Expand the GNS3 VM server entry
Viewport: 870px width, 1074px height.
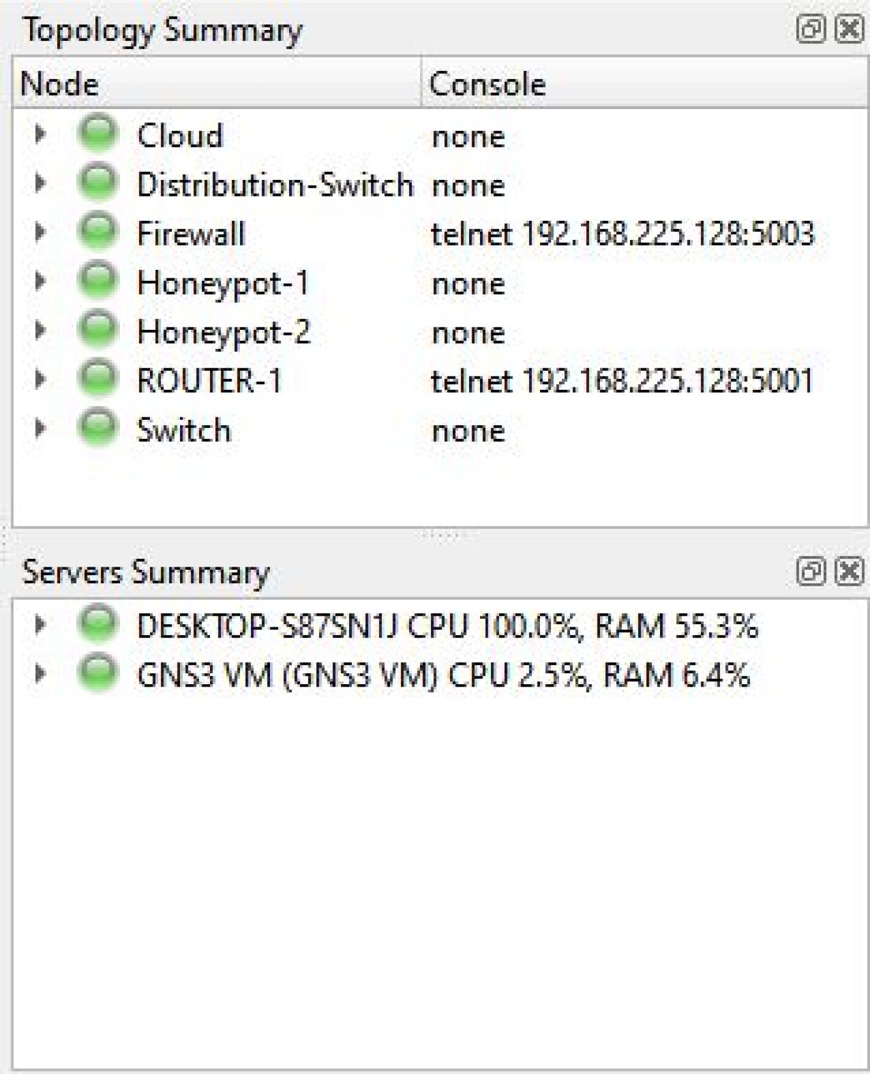[40, 673]
